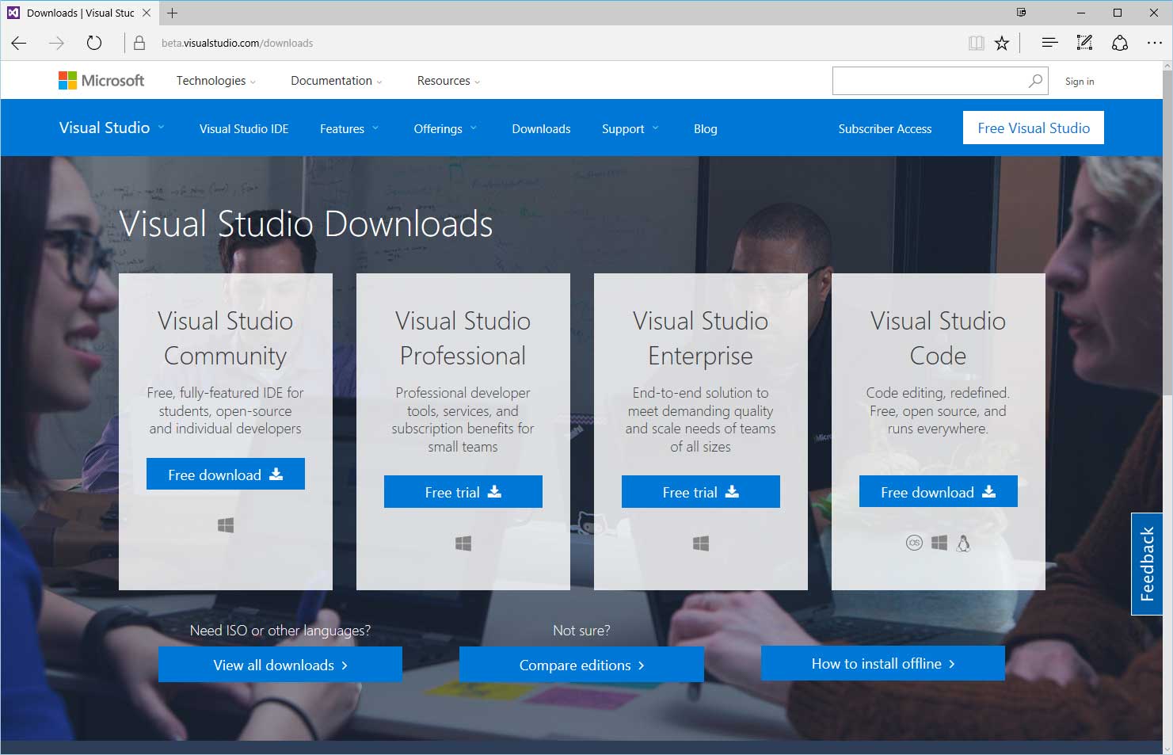
Task: Add page to favorites with star icon
Action: 1002,43
